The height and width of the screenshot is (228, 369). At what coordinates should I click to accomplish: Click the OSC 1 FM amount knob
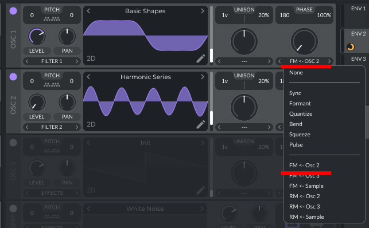[x=304, y=41]
